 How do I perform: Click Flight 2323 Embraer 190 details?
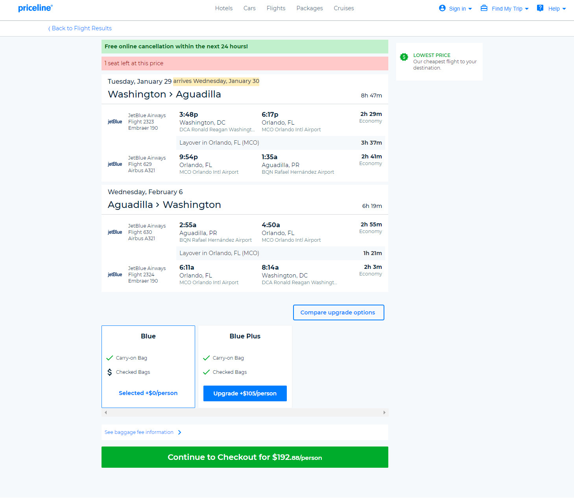[x=147, y=122]
